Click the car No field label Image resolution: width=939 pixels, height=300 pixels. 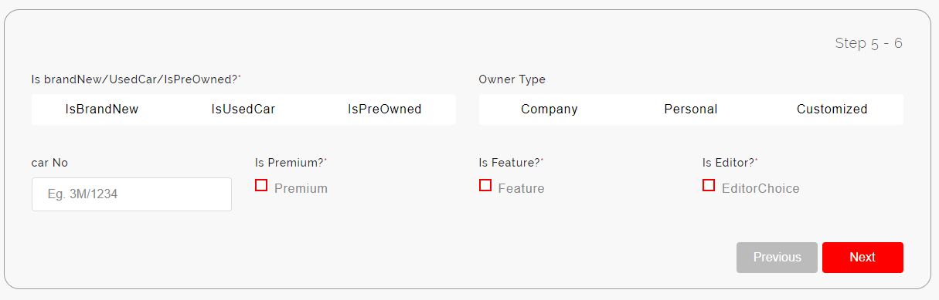[49, 163]
